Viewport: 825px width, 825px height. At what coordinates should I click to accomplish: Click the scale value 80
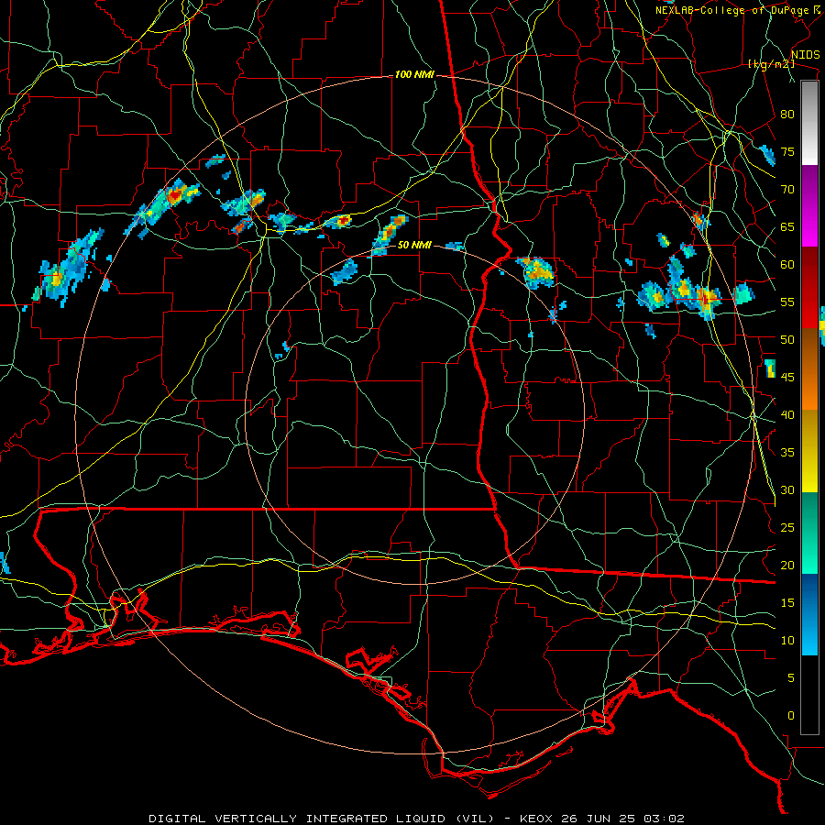coord(787,115)
